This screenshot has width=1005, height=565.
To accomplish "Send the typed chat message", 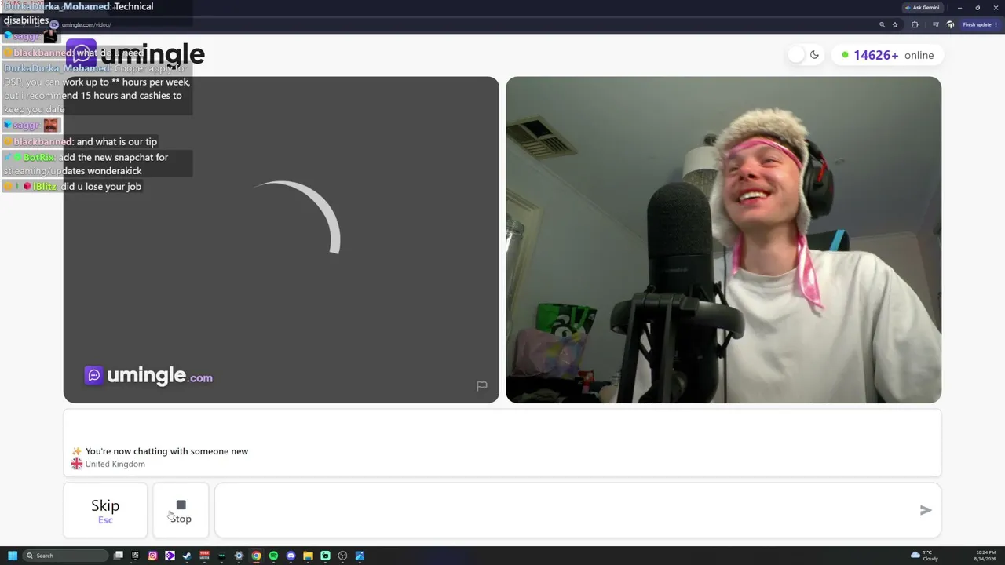I will pyautogui.click(x=926, y=510).
